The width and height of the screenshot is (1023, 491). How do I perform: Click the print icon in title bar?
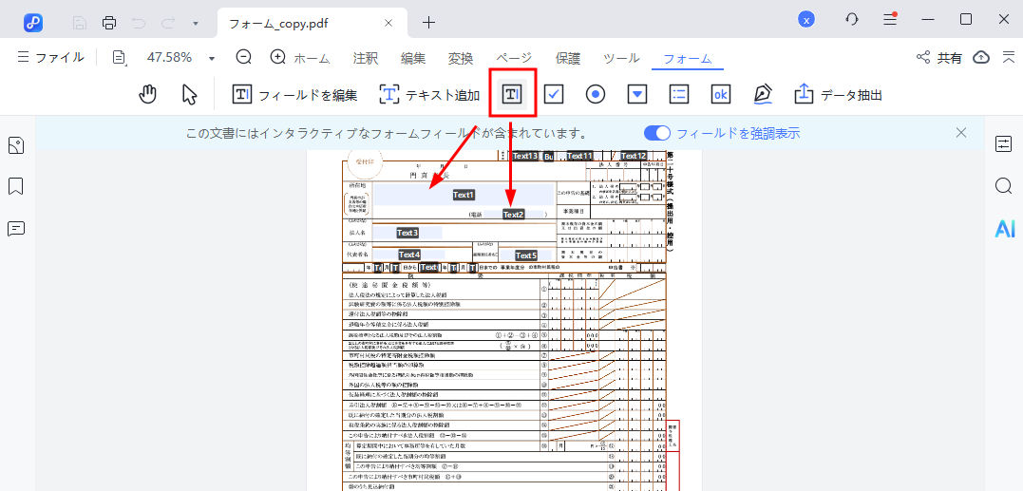(109, 23)
